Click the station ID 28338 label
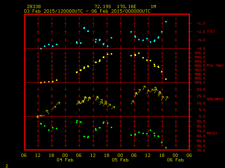This screenshot has width=225, height=168. pos(33,7)
